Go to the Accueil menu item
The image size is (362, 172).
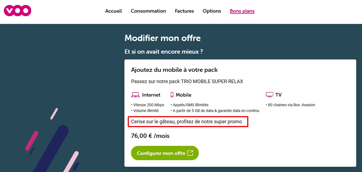[113, 11]
